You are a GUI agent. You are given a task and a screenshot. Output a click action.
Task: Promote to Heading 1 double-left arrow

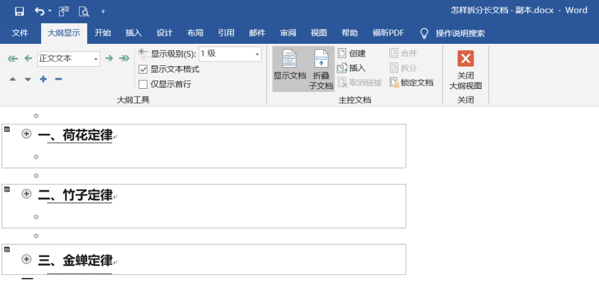point(13,58)
